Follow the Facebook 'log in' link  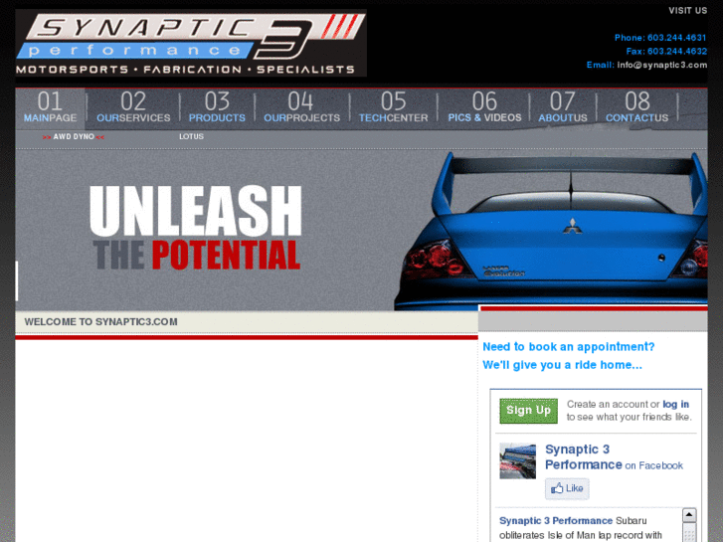pos(675,404)
